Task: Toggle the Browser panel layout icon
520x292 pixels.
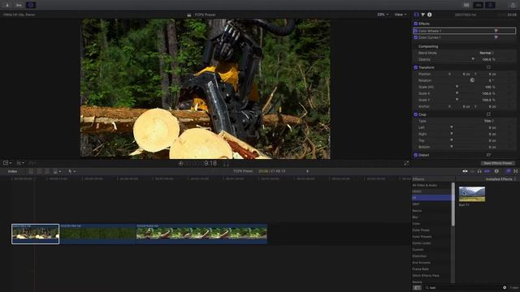Action: click(466, 5)
